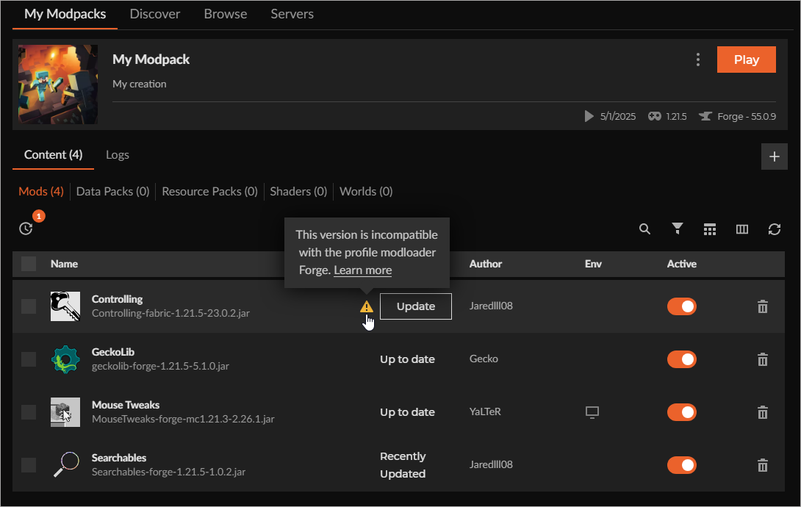Delete the GeckoLib mod
Screen dimensions: 801x507
click(763, 359)
